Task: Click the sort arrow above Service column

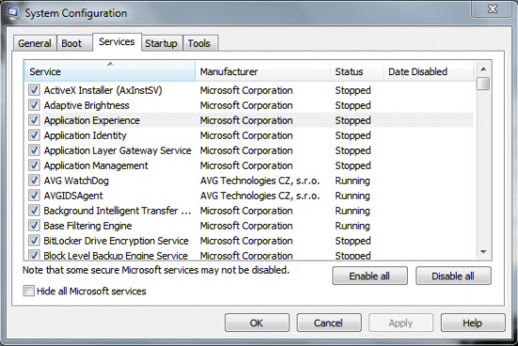Action: 110,64
